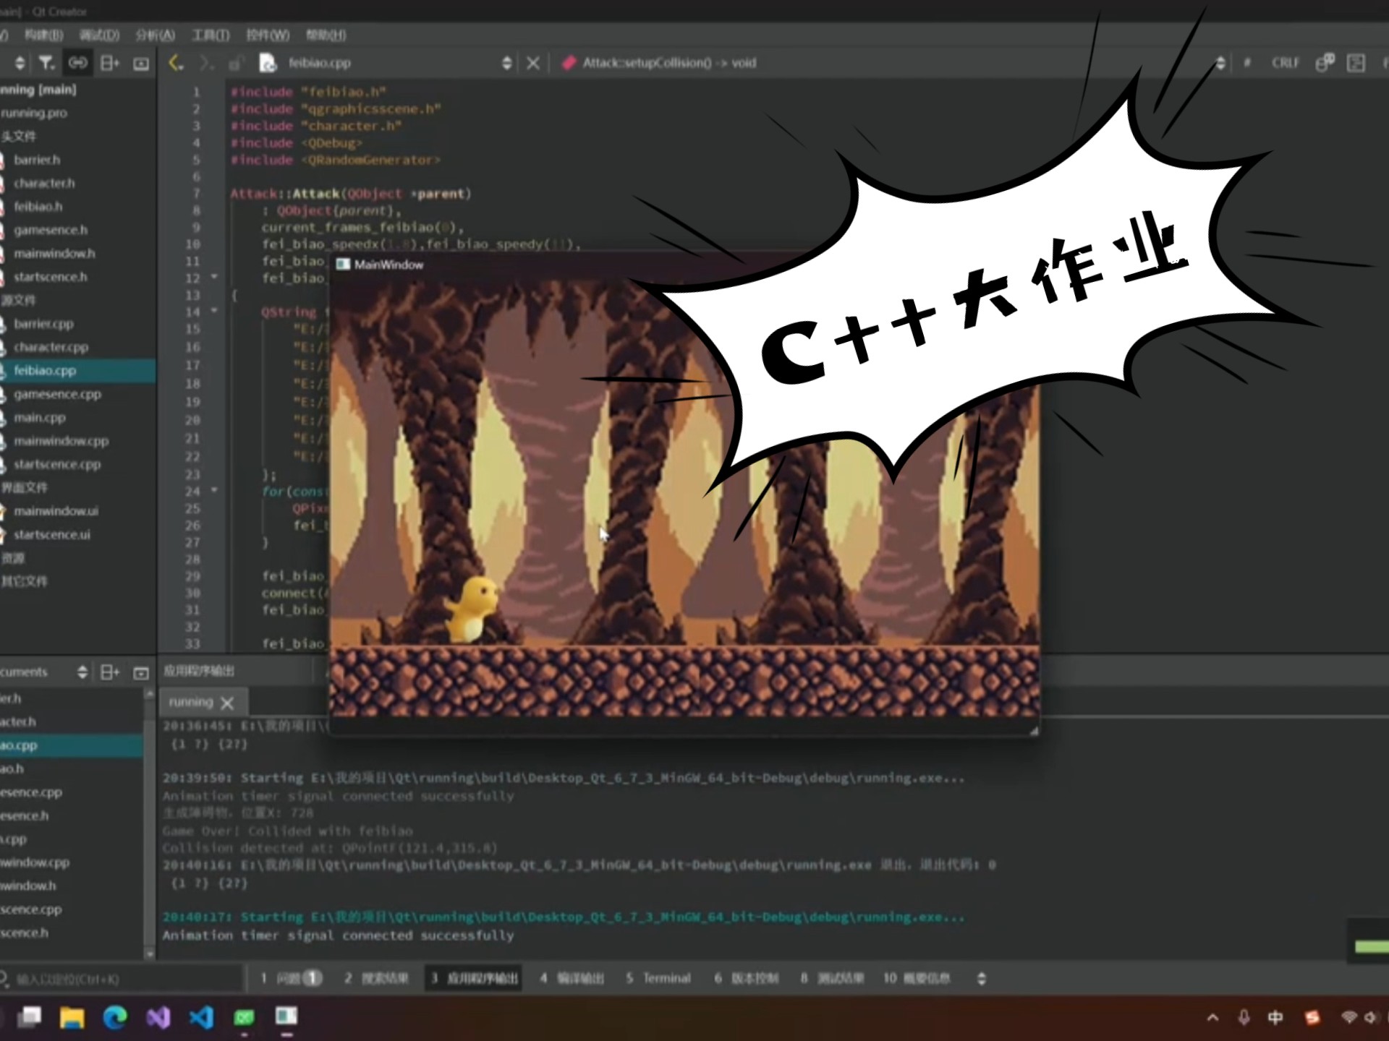The width and height of the screenshot is (1389, 1041).
Task: Select startscence.ui in the project tree
Action: 52,535
